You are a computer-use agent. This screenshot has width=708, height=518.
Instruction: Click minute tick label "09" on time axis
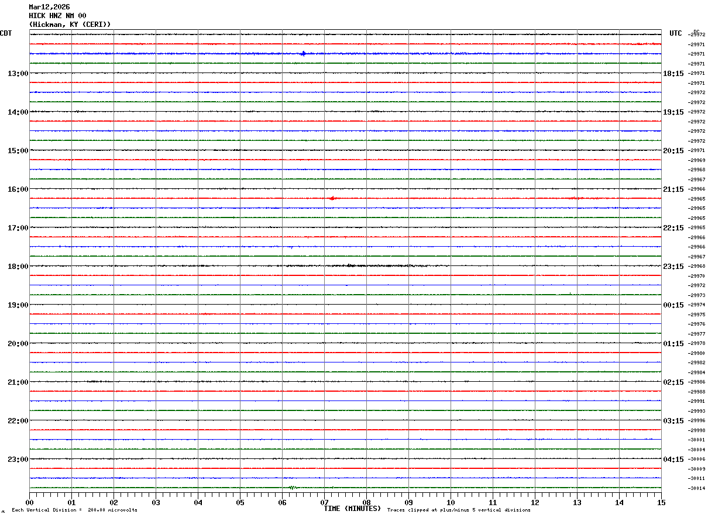pos(408,502)
